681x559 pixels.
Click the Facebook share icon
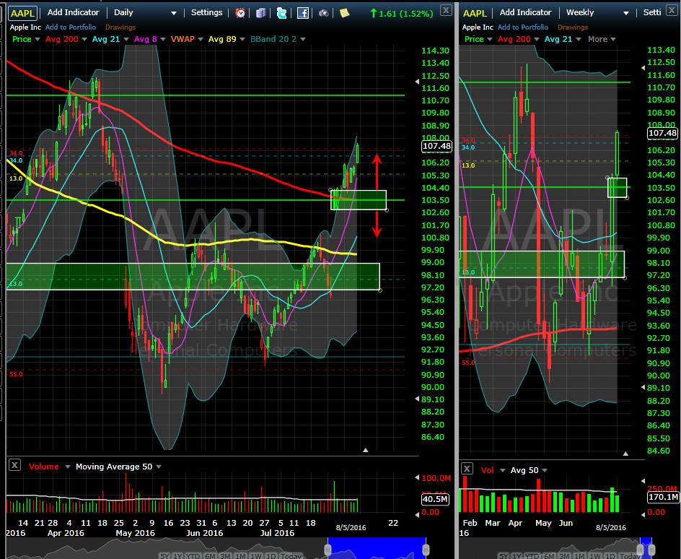coord(303,13)
